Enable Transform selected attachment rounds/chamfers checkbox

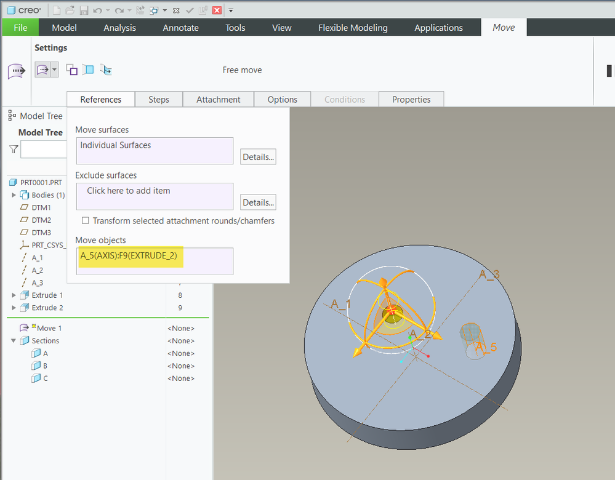[x=86, y=221]
